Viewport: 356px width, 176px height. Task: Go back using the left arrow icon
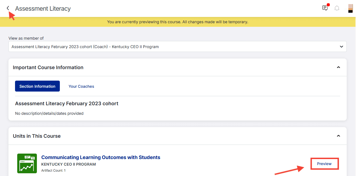pyautogui.click(x=8, y=8)
